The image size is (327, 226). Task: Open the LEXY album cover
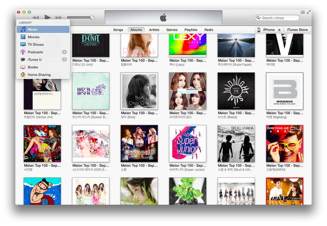[x=188, y=45]
